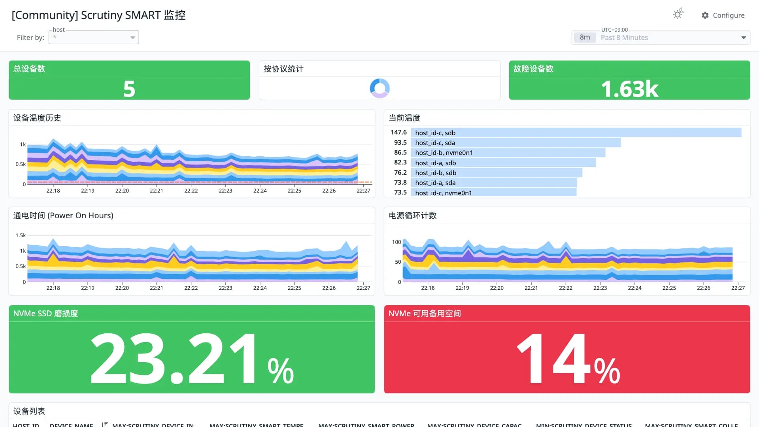Viewport: 759px width, 427px height.
Task: Click the protocol statistics donut chart
Action: [x=379, y=88]
